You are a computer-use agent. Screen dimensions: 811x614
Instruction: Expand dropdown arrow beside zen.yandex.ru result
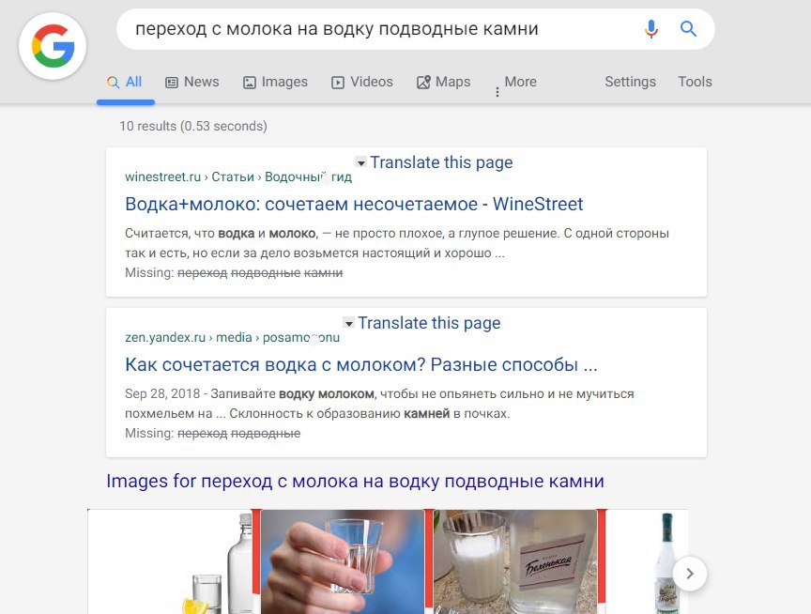click(348, 323)
